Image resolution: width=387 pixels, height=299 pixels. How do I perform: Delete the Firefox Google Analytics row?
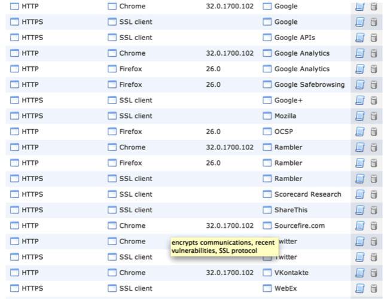tap(374, 69)
